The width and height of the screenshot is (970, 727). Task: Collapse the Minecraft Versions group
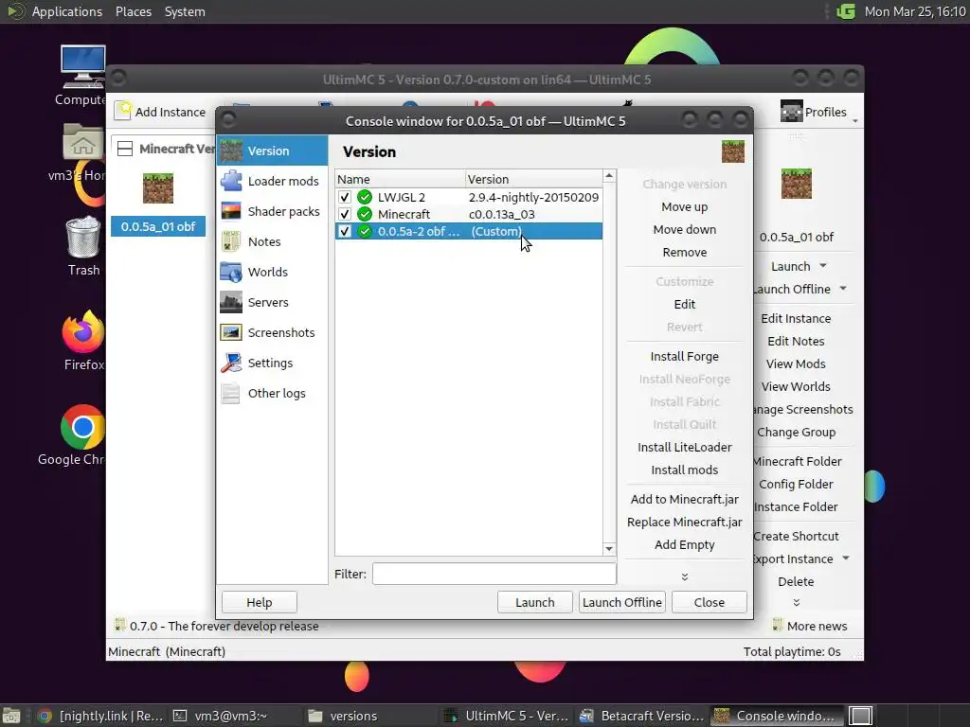pos(125,149)
